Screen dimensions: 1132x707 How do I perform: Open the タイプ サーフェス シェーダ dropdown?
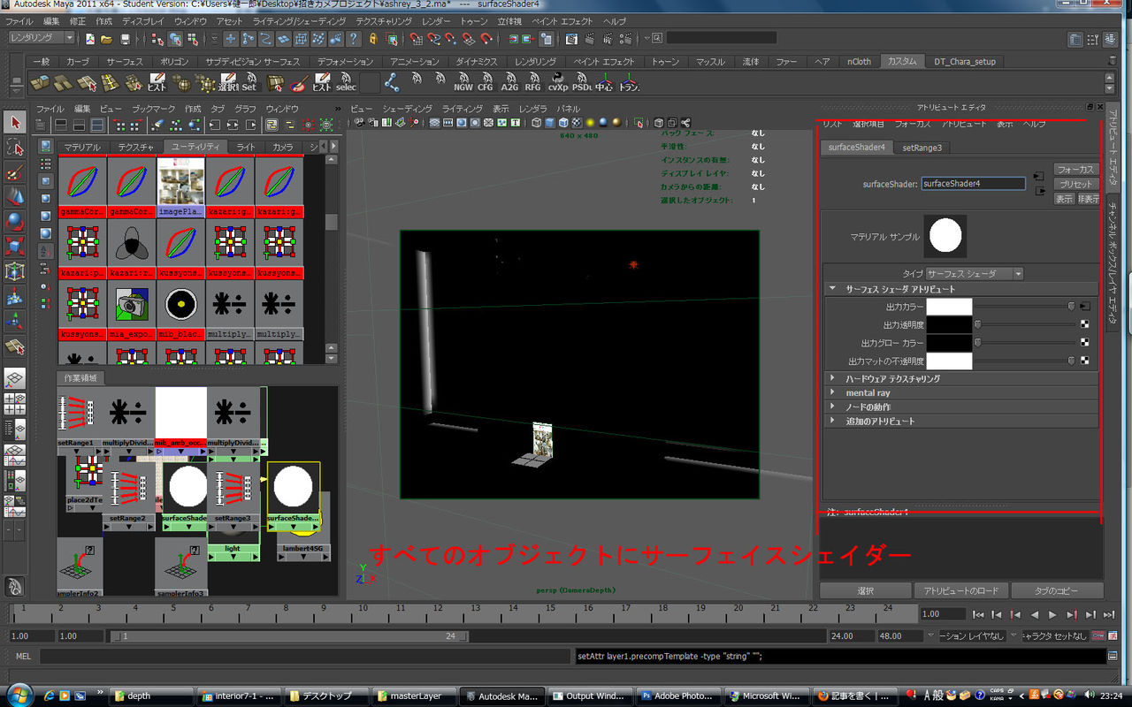(x=974, y=274)
